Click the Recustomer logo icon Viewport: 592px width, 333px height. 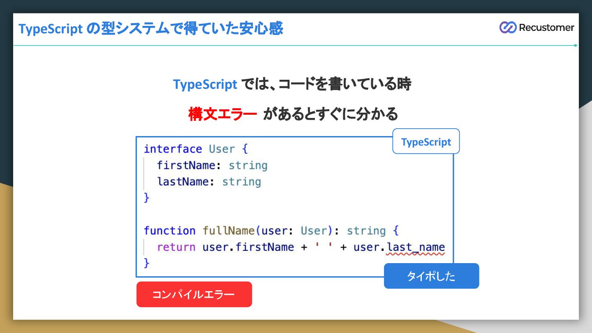pos(508,28)
